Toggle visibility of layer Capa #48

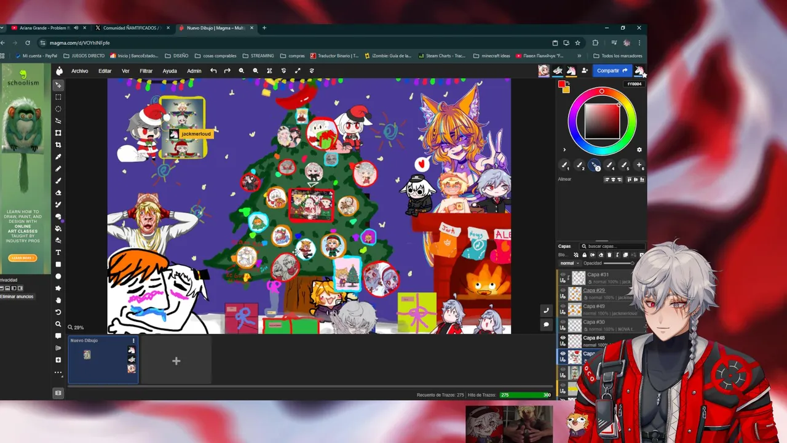(563, 338)
